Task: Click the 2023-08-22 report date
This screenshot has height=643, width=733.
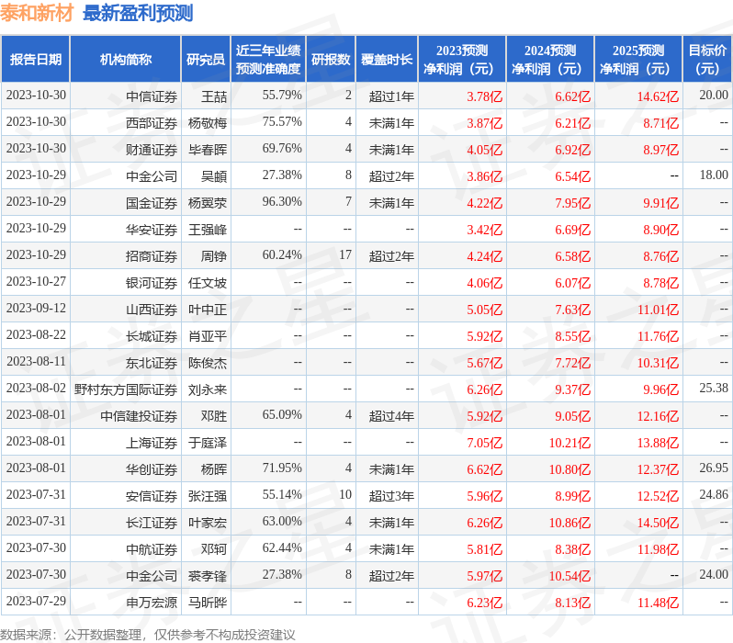Action: (x=36, y=335)
